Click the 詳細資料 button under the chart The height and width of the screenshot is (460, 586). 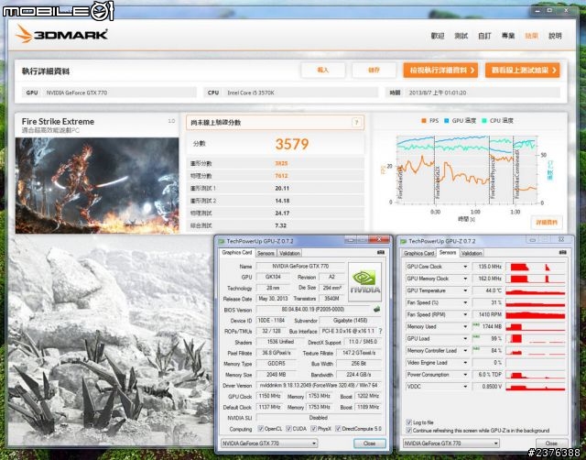(547, 223)
